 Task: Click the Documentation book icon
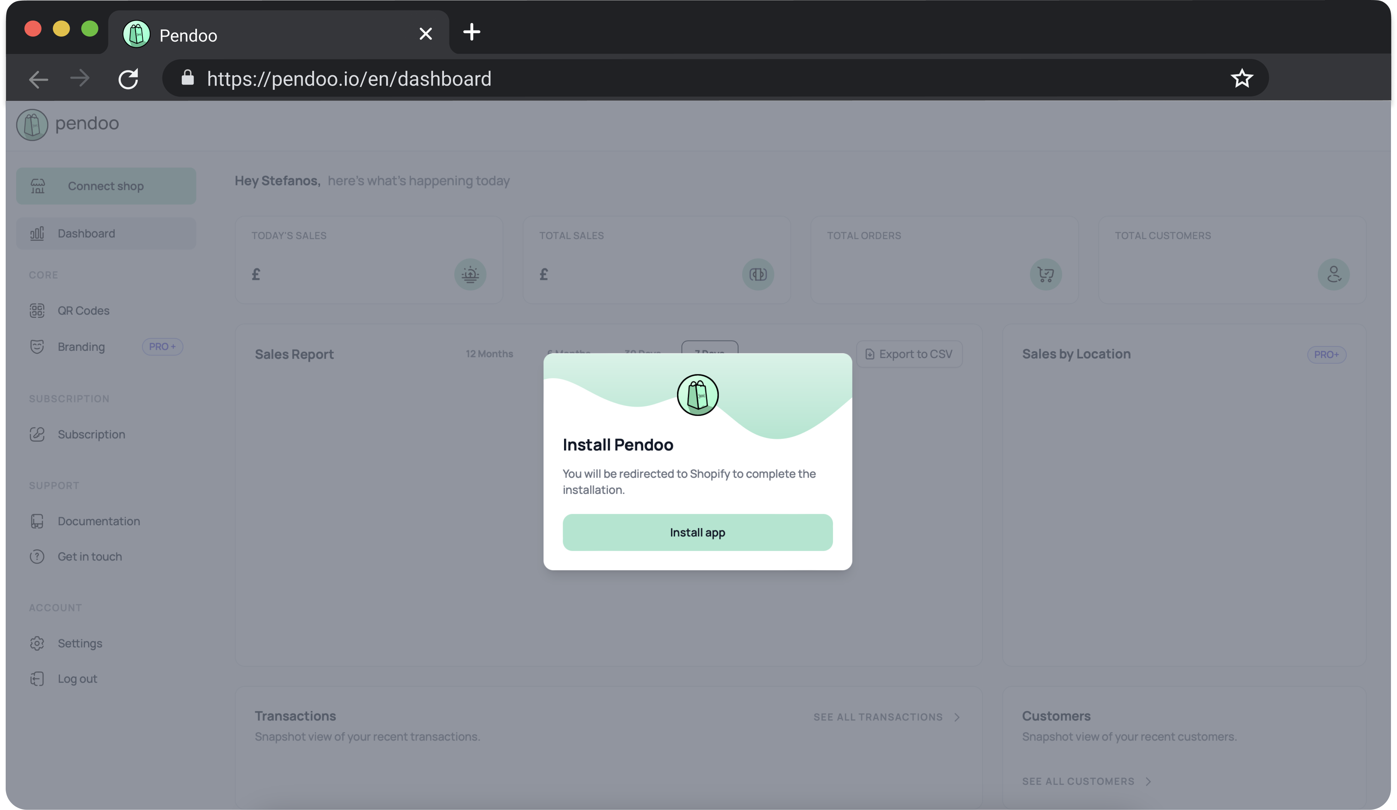(x=37, y=521)
